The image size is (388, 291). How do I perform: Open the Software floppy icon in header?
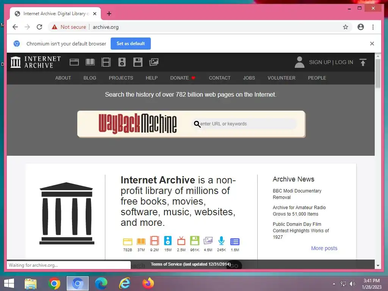coord(138,62)
